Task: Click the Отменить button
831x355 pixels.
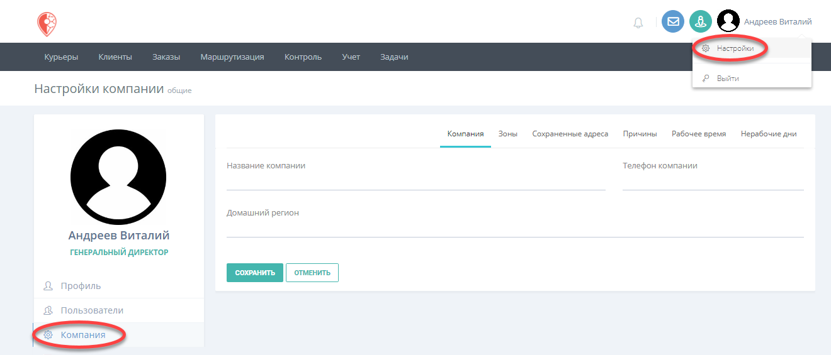Action: [312, 273]
